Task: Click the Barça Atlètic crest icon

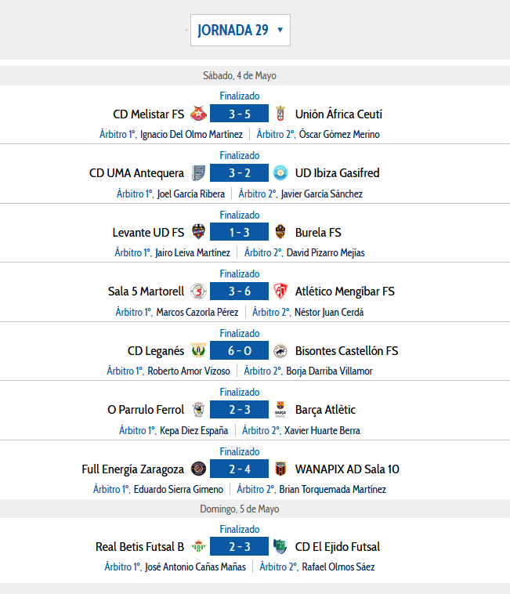Action: coord(280,410)
